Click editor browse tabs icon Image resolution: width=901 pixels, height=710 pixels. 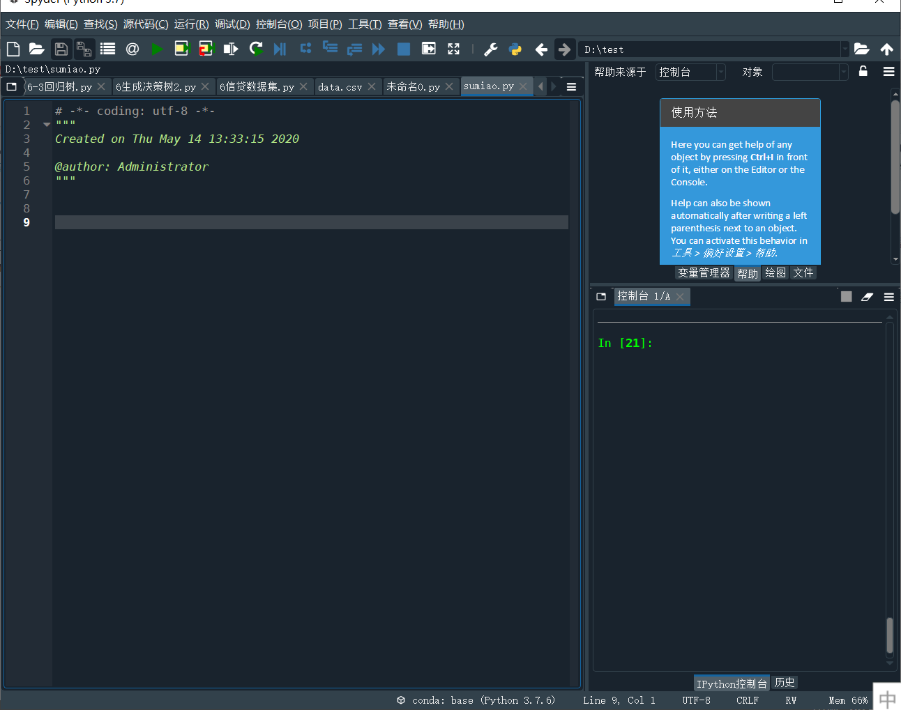click(x=12, y=86)
